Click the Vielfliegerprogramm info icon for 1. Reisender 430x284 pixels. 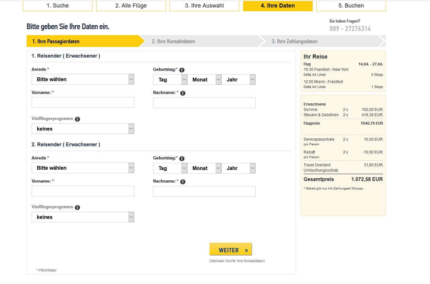pos(77,119)
